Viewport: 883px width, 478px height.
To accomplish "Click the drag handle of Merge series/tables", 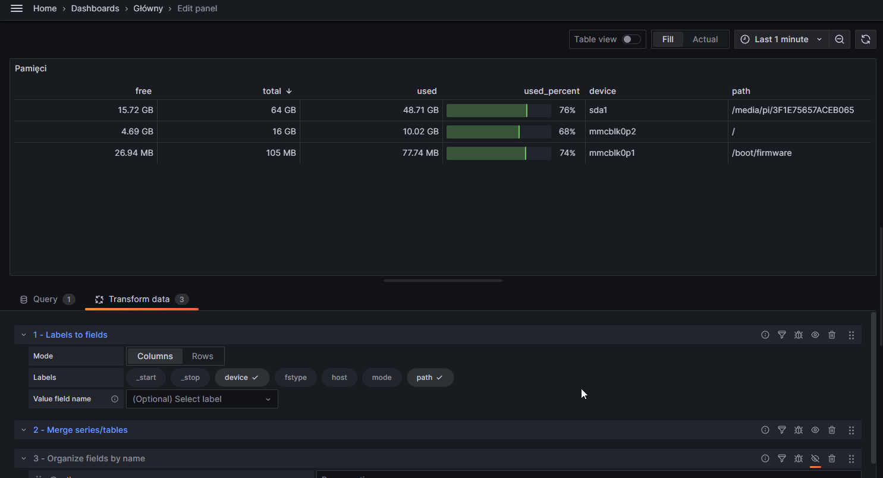I will tap(851, 430).
